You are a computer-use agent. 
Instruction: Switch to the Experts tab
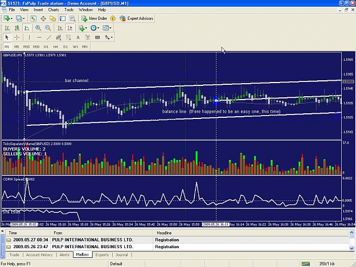102,254
